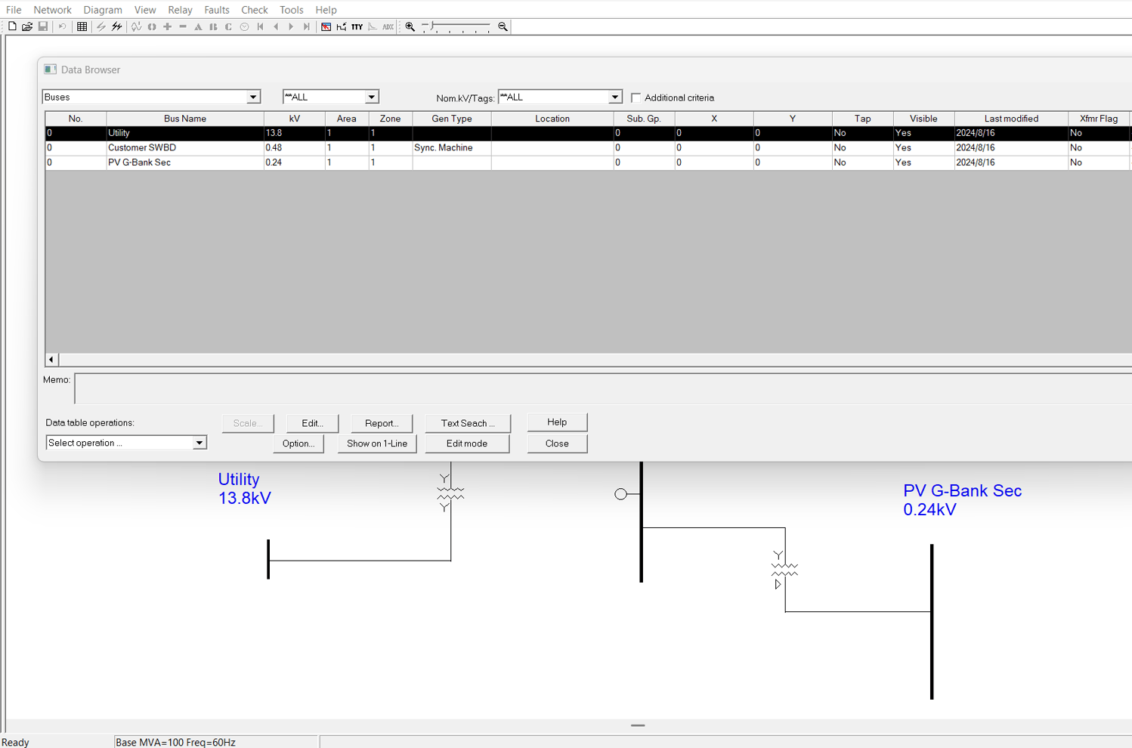Click the Text Seach button
This screenshot has height=748, width=1132.
click(467, 423)
